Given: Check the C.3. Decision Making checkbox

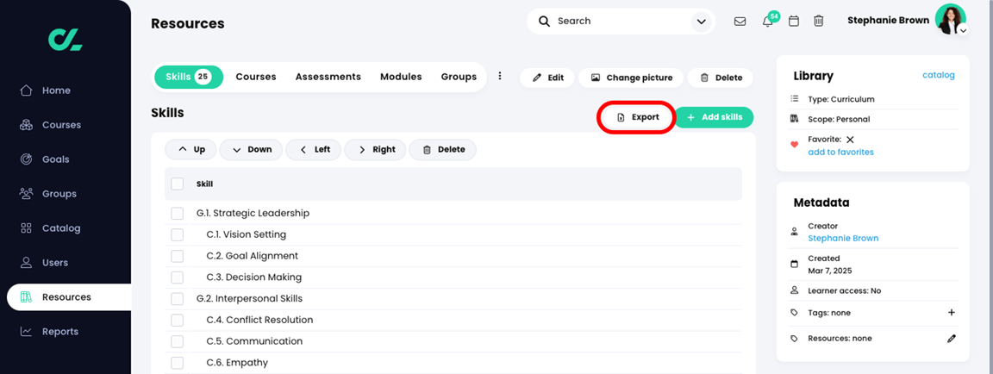Looking at the screenshot, I should tap(178, 277).
